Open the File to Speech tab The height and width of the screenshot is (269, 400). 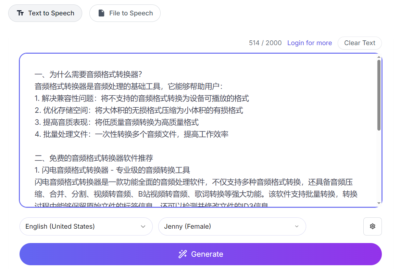tap(125, 13)
